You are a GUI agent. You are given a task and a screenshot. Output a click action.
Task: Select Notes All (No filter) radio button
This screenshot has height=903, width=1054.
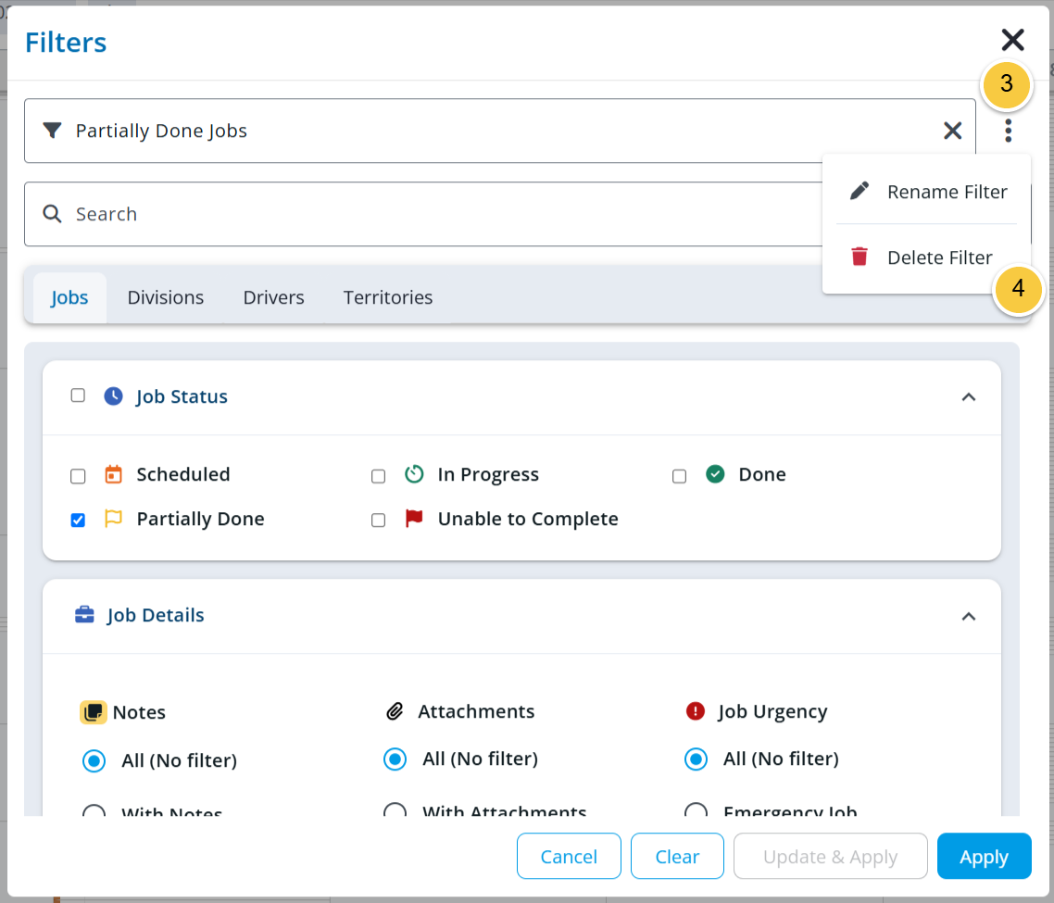click(94, 760)
